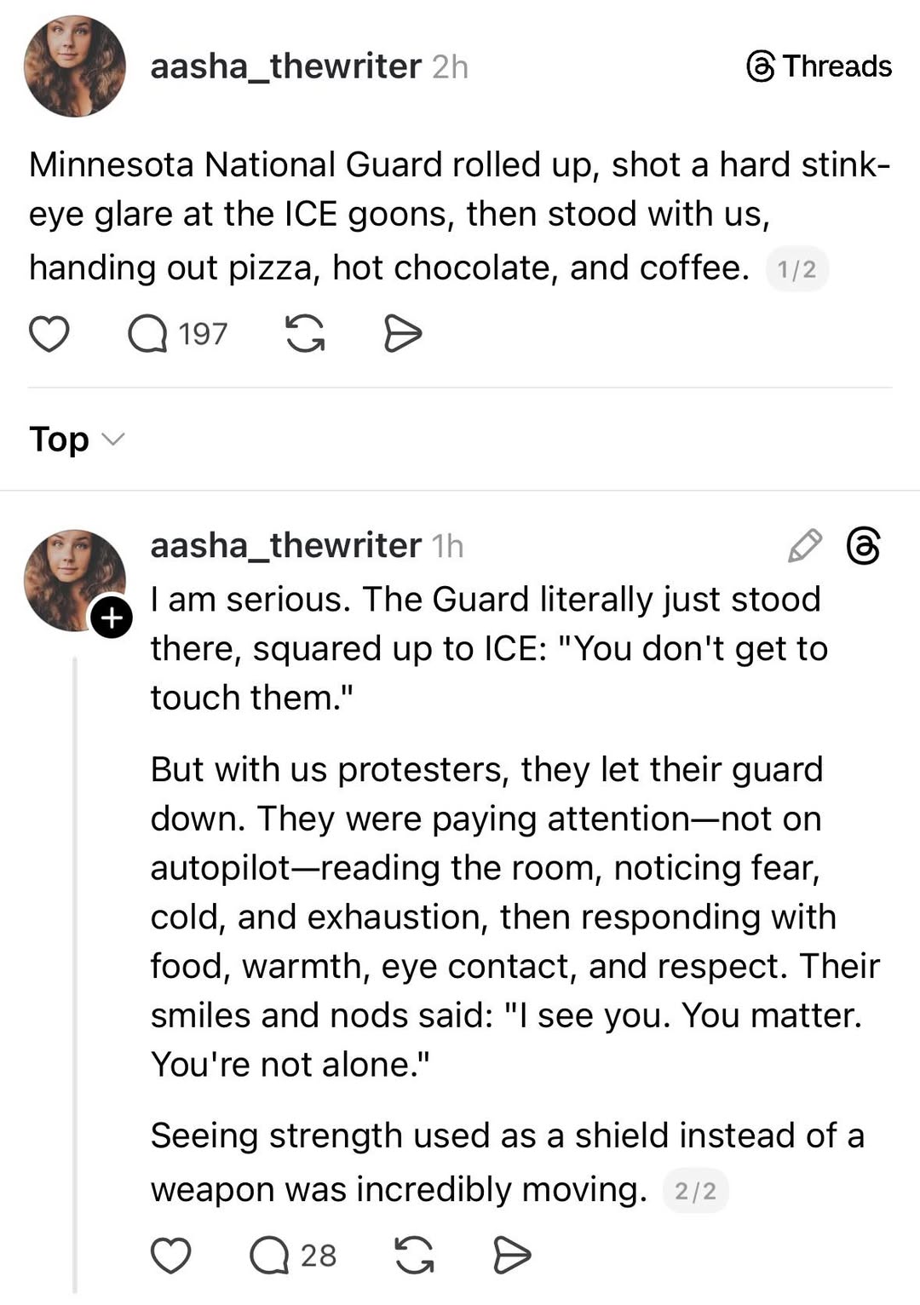Open comments on the reply post

click(270, 1256)
